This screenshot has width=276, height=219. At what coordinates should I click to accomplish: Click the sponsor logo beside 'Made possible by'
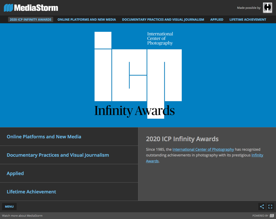(x=267, y=8)
